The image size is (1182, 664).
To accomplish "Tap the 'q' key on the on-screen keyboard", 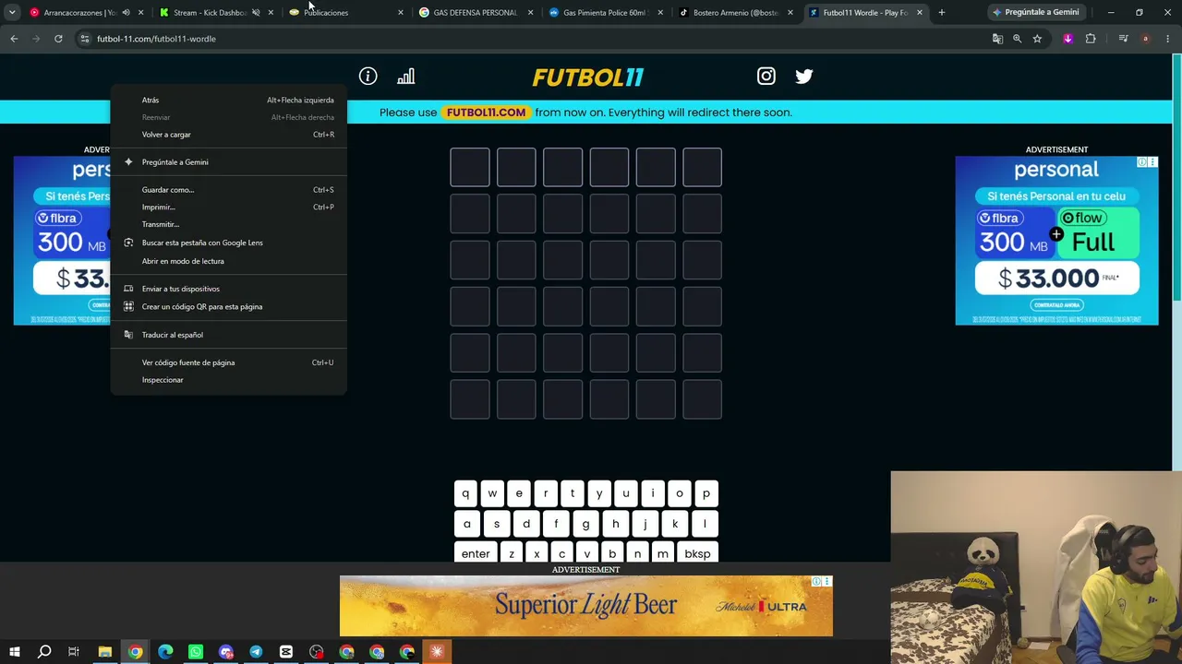I will (x=465, y=493).
